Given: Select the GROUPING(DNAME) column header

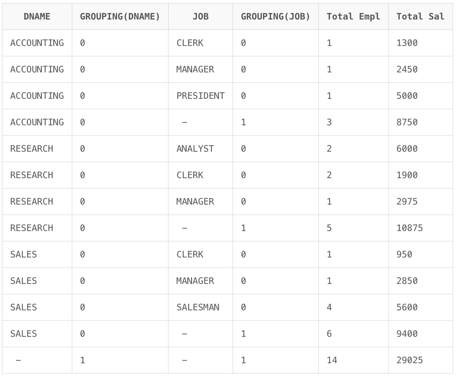Looking at the screenshot, I should click(x=120, y=17).
